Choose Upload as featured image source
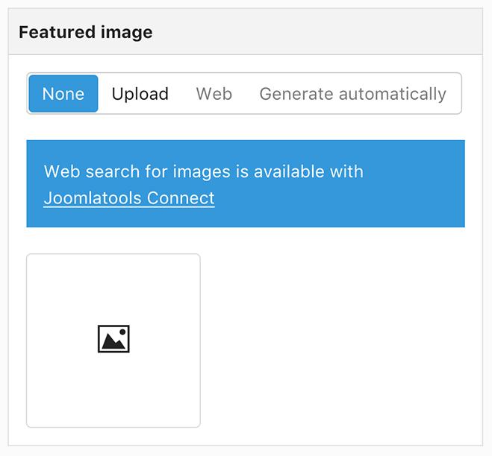 (x=140, y=94)
